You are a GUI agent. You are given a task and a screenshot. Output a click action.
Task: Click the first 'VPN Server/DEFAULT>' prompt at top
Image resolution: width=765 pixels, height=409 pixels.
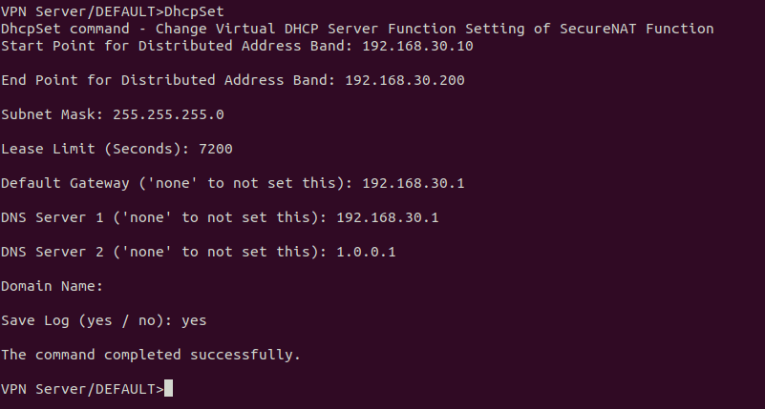(x=82, y=11)
